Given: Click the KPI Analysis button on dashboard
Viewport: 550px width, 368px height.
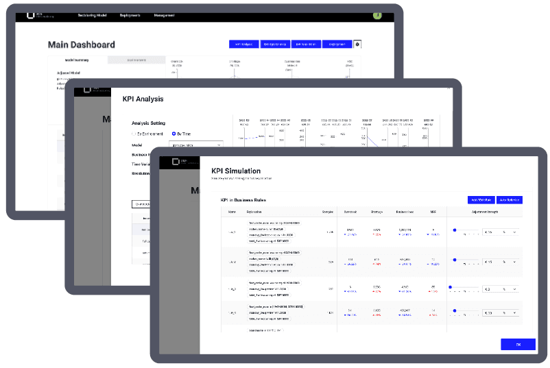Looking at the screenshot, I should (x=244, y=44).
